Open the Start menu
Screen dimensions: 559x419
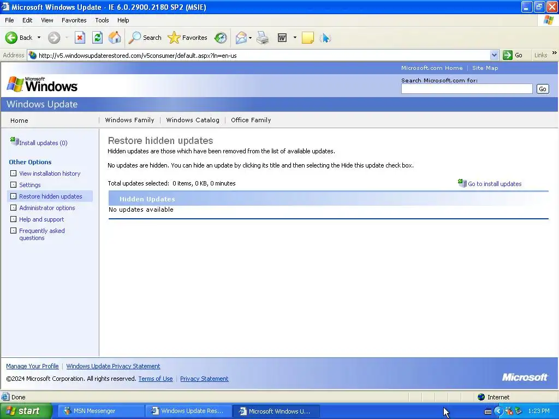pyautogui.click(x=26, y=411)
